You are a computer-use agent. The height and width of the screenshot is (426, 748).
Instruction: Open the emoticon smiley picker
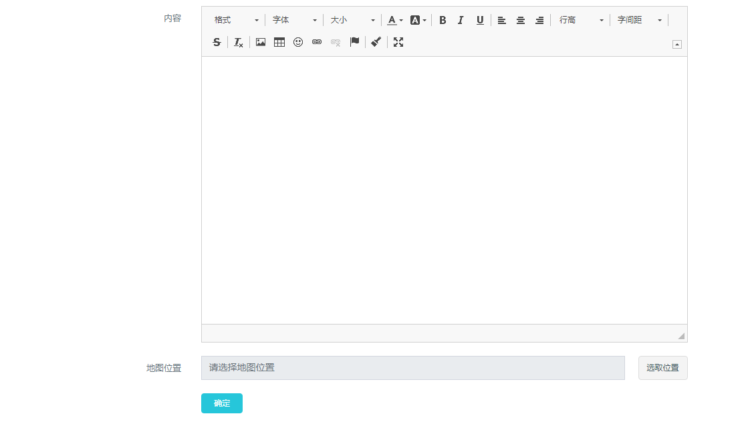pos(298,42)
